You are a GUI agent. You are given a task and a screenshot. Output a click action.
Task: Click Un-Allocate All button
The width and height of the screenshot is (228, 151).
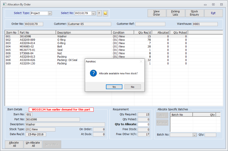click(x=33, y=144)
